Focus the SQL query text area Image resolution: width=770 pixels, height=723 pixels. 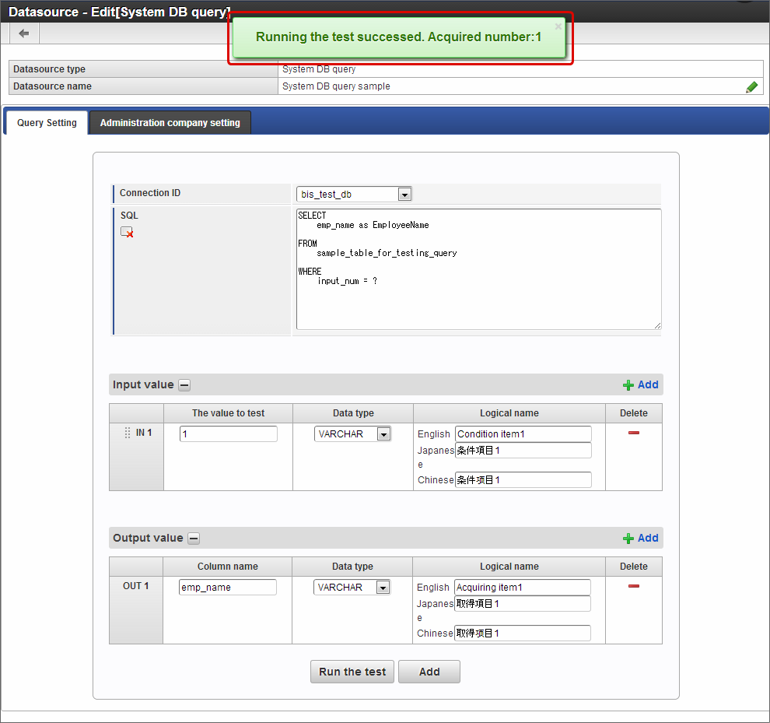[x=479, y=269]
